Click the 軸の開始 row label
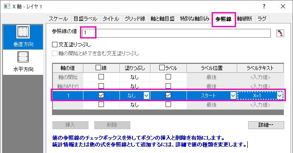Viewport: 293px width, 153px height. pos(68,77)
